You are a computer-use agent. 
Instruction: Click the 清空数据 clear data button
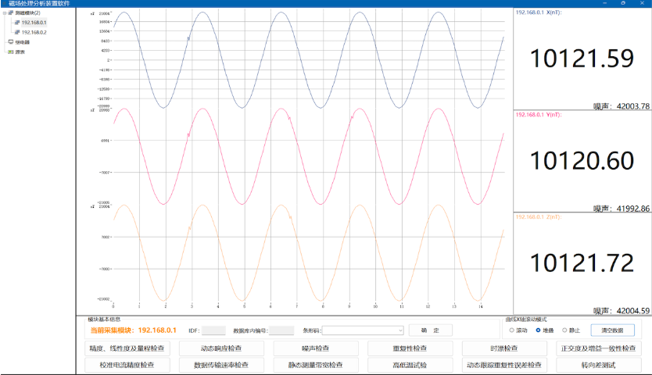[x=612, y=330]
